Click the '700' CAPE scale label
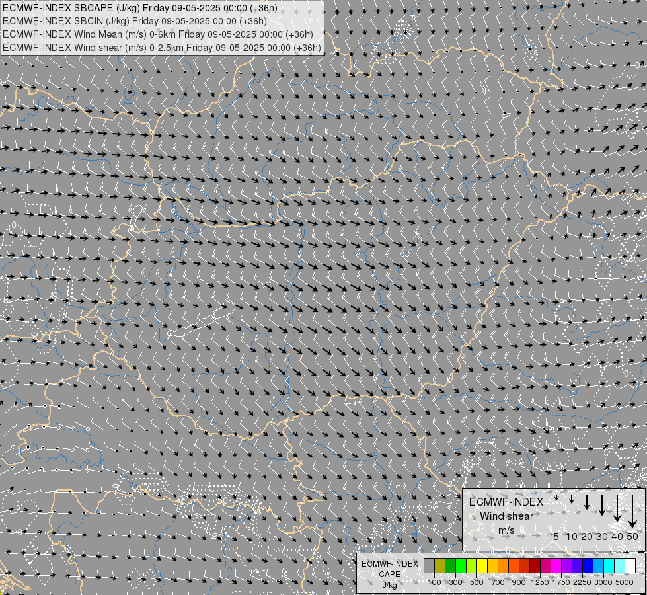647x595 pixels. tap(498, 582)
